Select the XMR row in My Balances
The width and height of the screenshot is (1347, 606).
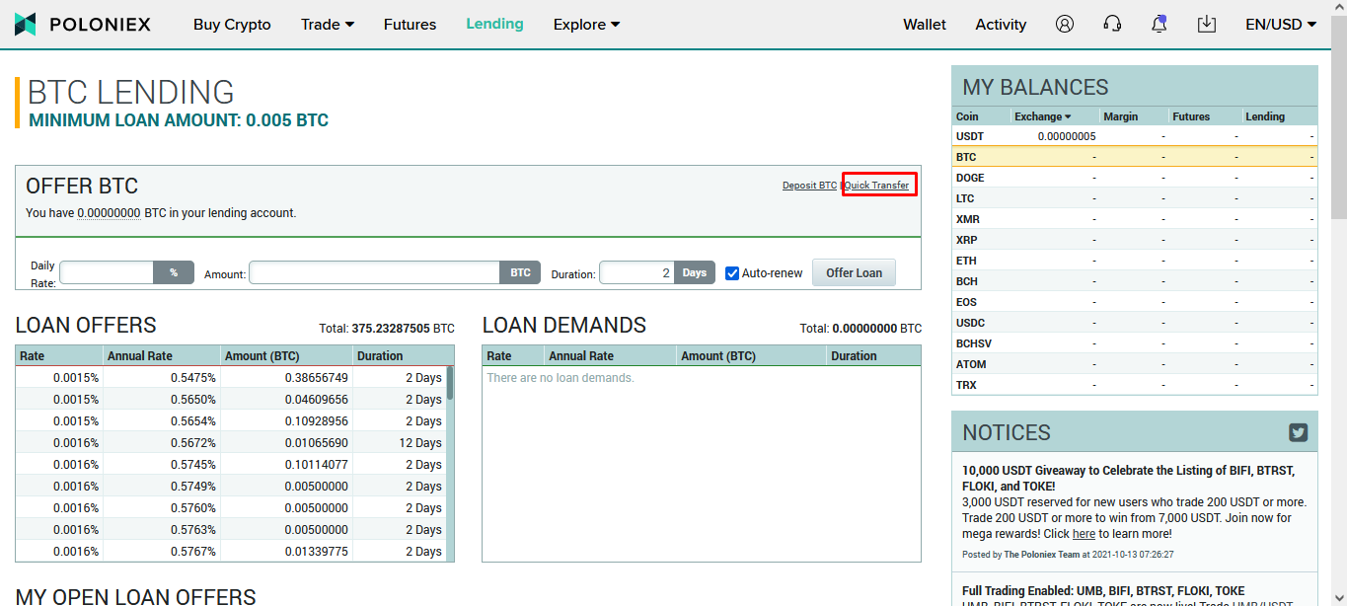click(1134, 219)
